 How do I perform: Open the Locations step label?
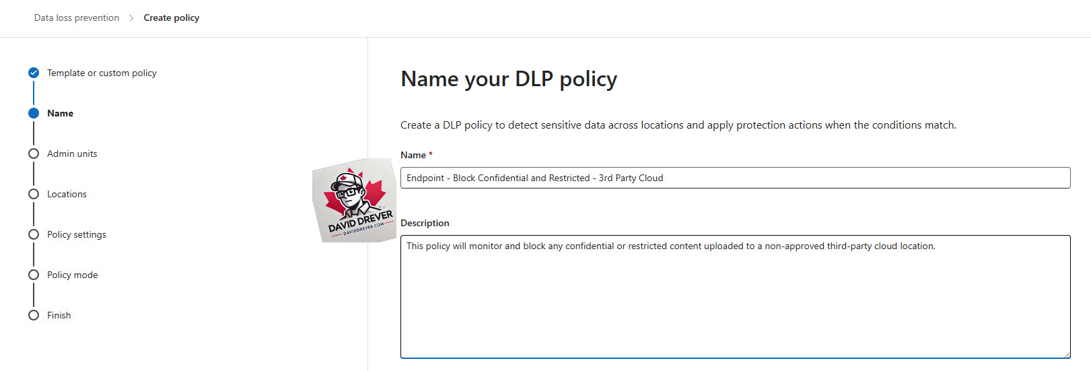(x=67, y=194)
